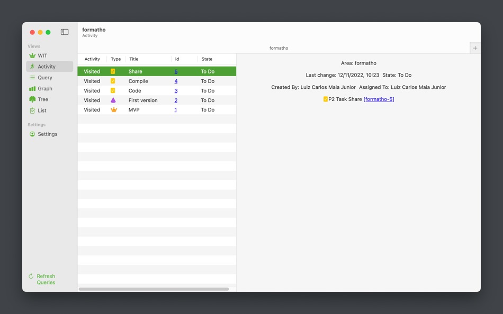Click the To Do state for Compile

(x=208, y=81)
